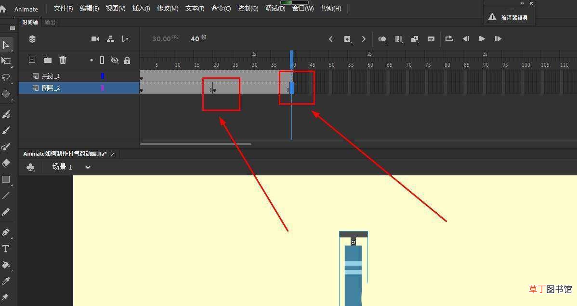This screenshot has height=306, width=577.
Task: Click the create tween button
Action: pyautogui.click(x=415, y=39)
